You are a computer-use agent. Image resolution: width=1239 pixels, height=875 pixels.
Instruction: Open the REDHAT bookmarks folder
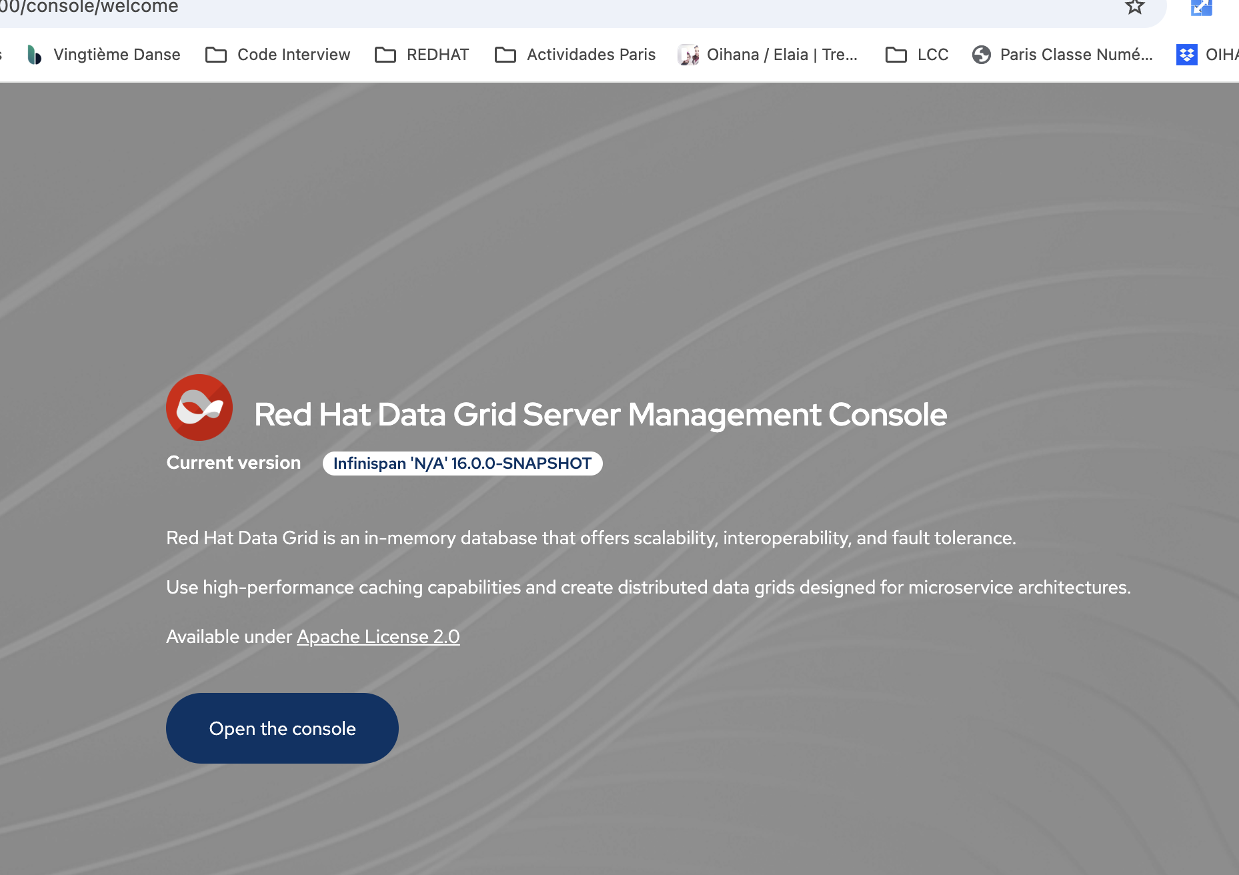tap(422, 55)
